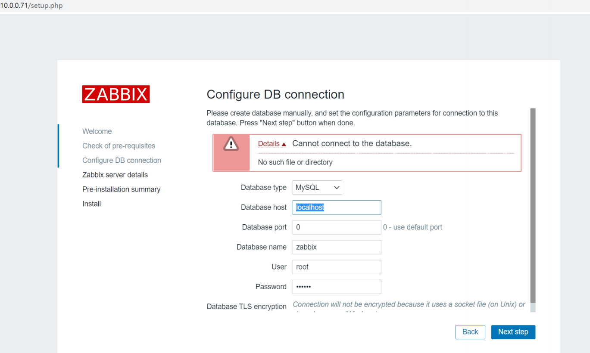Image resolution: width=590 pixels, height=353 pixels.
Task: Click the Back button
Action: (470, 332)
